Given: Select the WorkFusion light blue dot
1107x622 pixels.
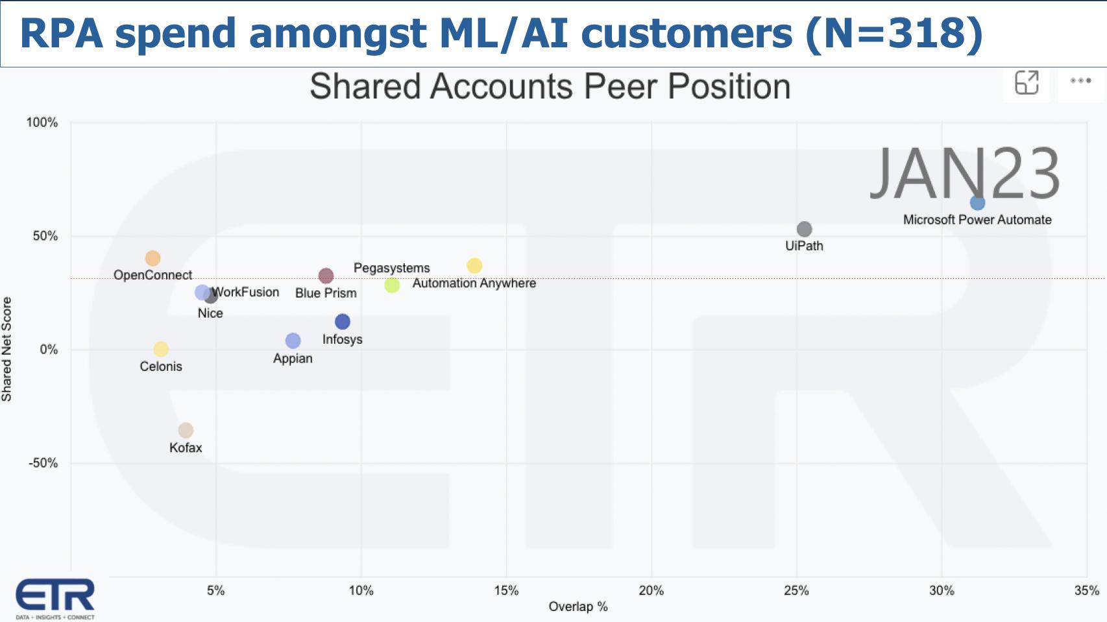Looking at the screenshot, I should 201,293.
